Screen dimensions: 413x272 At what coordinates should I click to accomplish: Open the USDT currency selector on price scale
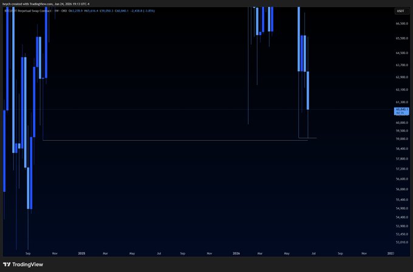coord(402,11)
